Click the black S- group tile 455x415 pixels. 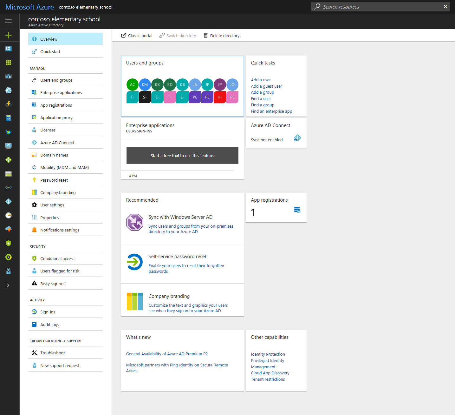[x=145, y=97]
